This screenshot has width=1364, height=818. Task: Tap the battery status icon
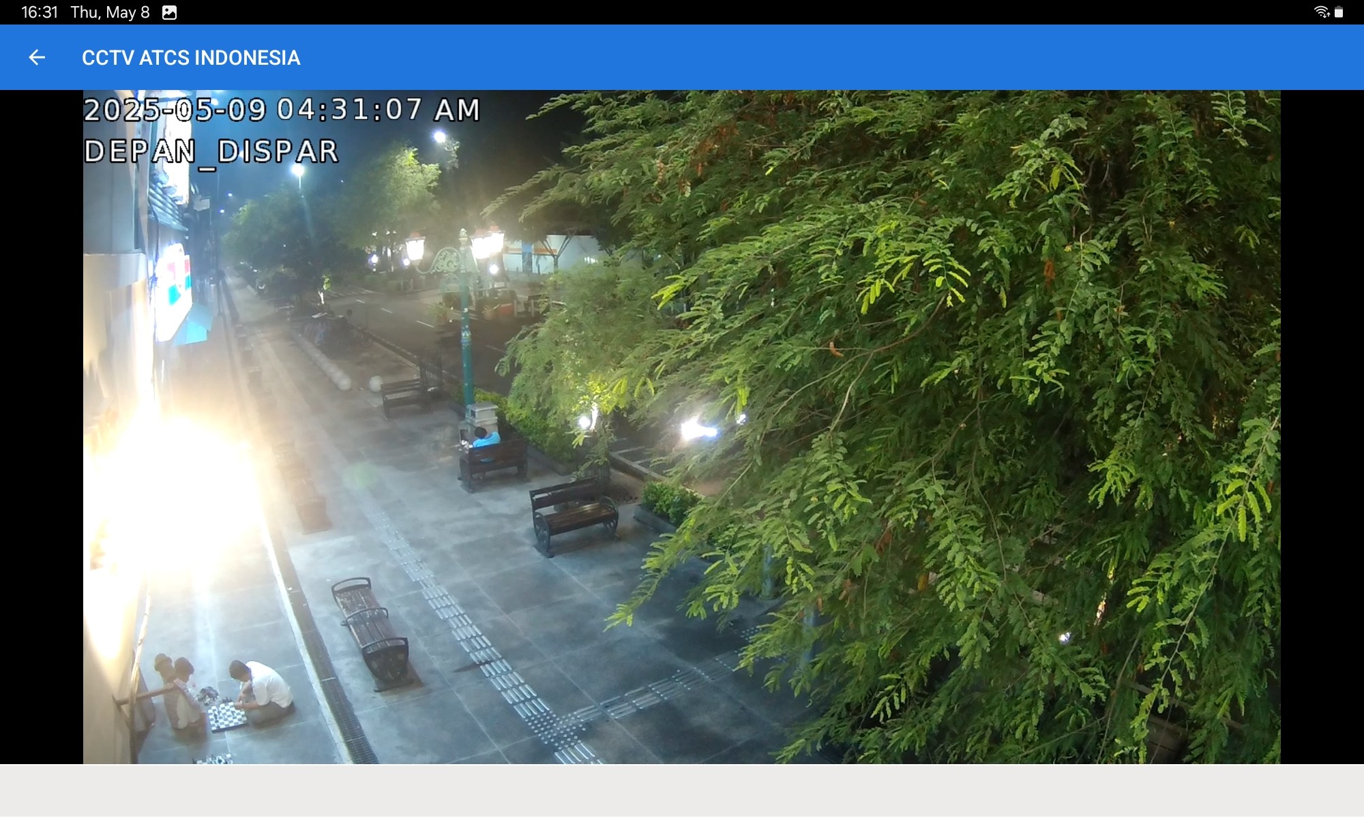point(1339,12)
